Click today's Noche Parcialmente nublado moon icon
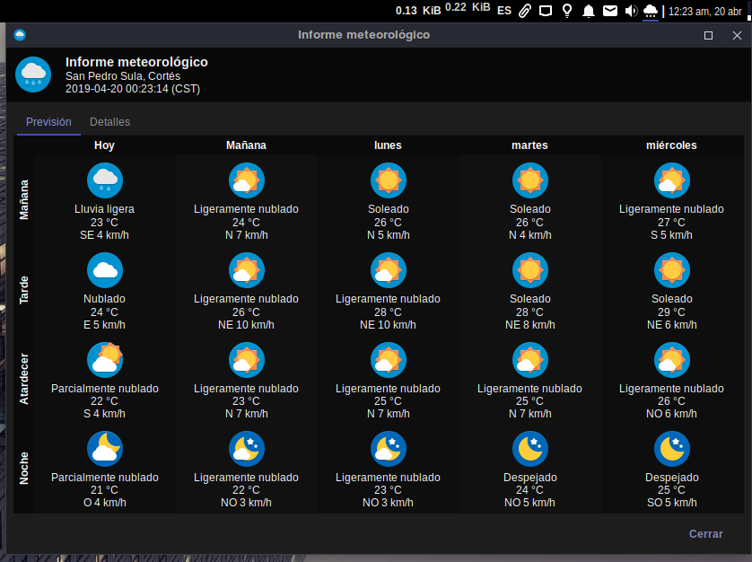The height and width of the screenshot is (562, 752). click(x=105, y=449)
